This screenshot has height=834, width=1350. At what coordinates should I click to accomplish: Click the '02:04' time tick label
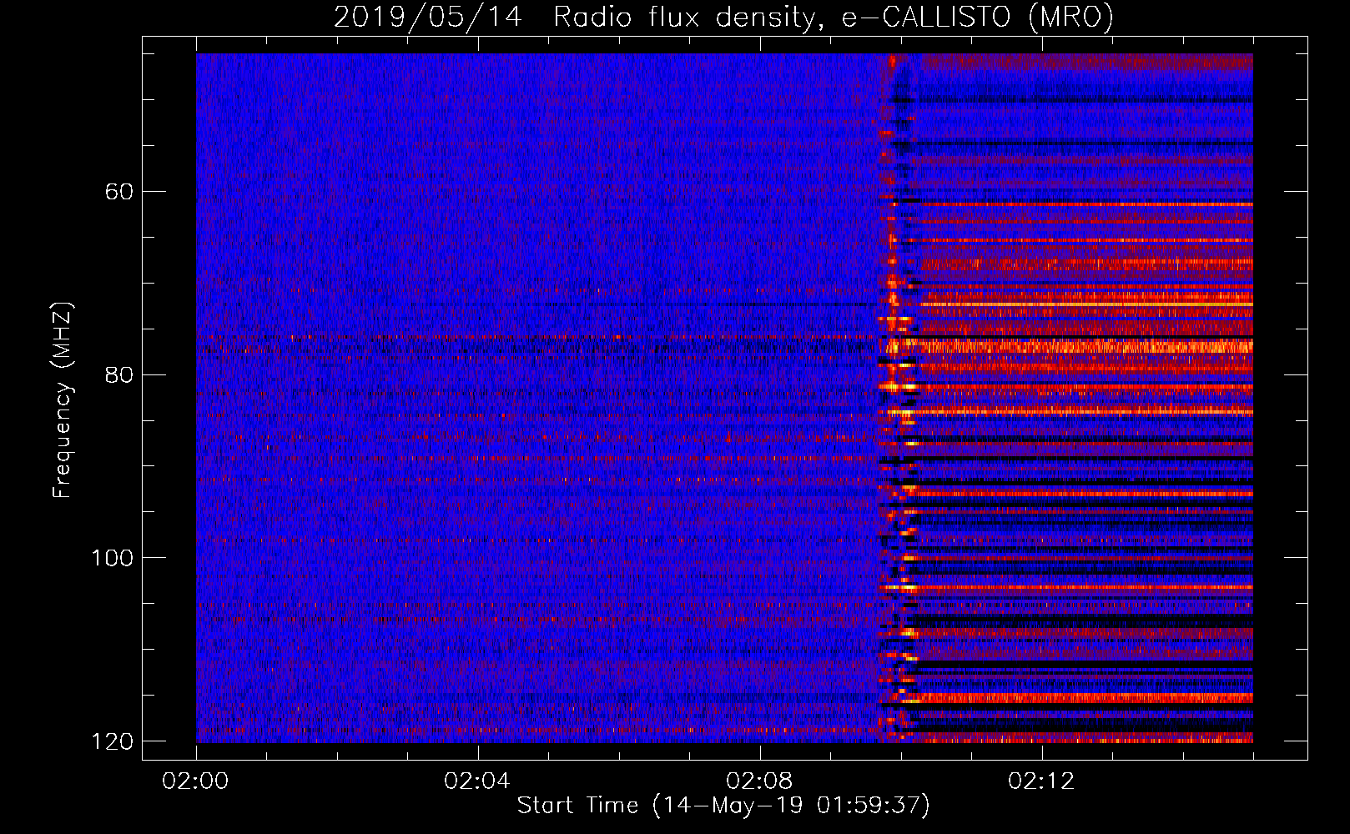click(477, 781)
